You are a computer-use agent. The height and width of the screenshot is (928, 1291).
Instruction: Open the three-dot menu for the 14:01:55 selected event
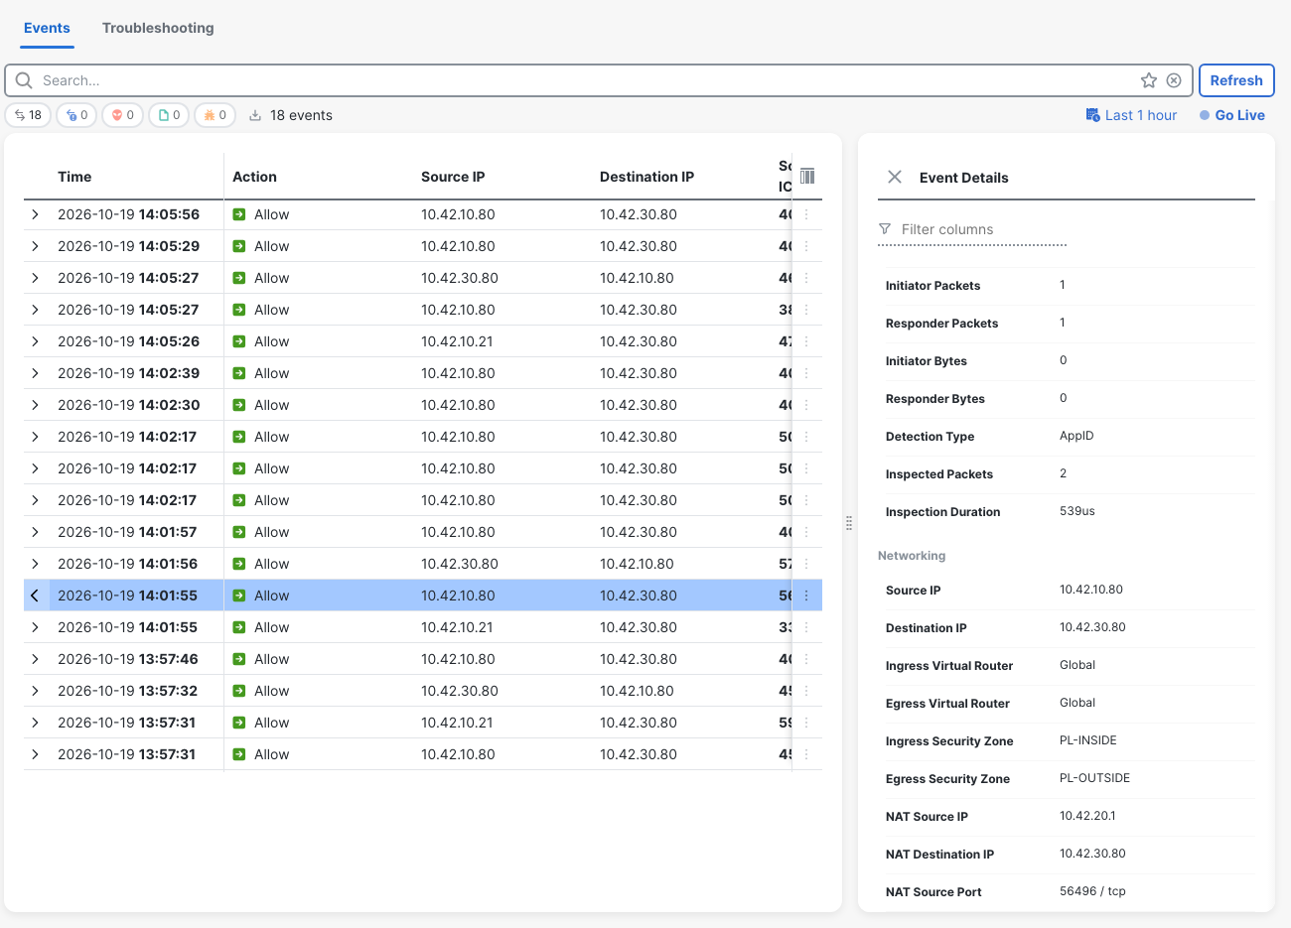(806, 596)
